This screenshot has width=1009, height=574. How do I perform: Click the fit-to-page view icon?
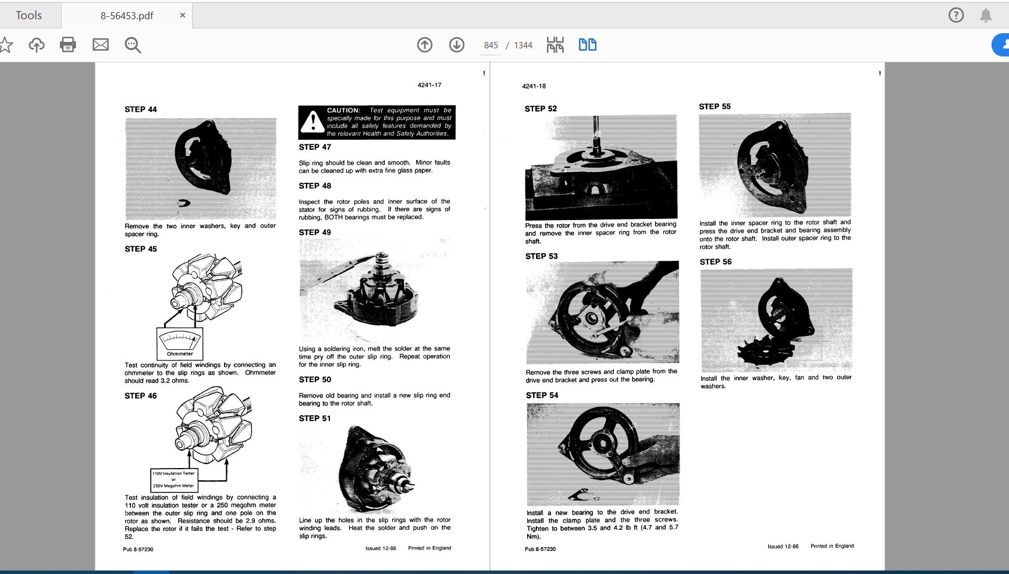[x=555, y=45]
